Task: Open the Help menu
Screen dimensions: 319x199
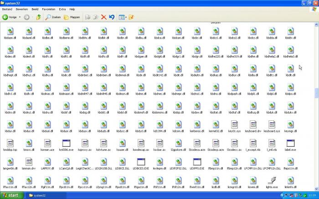Action: 72,10
